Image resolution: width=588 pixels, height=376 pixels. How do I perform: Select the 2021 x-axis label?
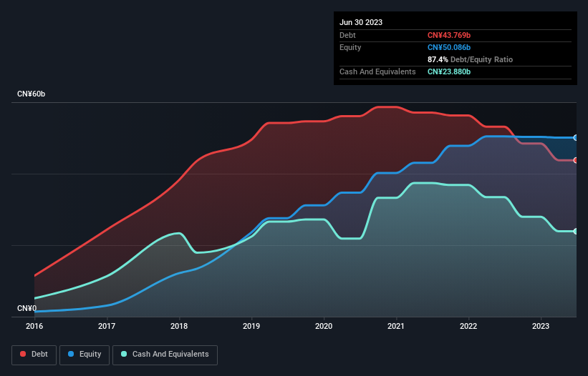click(396, 326)
